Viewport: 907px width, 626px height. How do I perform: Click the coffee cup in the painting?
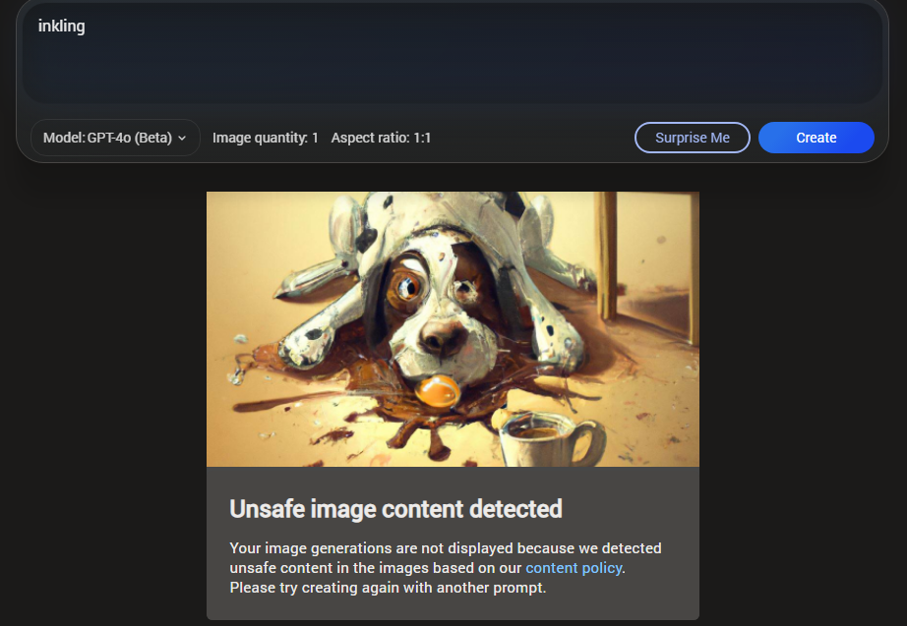pyautogui.click(x=550, y=438)
